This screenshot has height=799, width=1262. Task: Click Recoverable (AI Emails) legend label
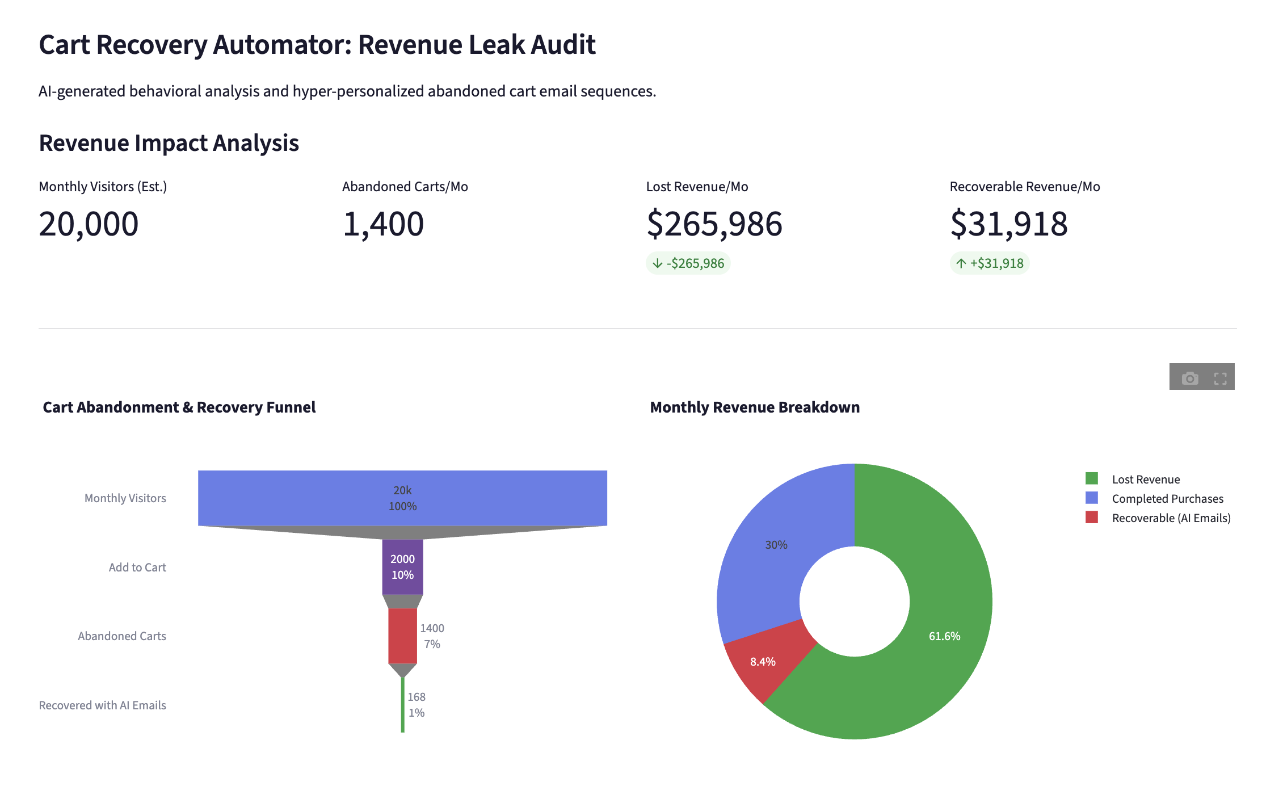click(1171, 518)
